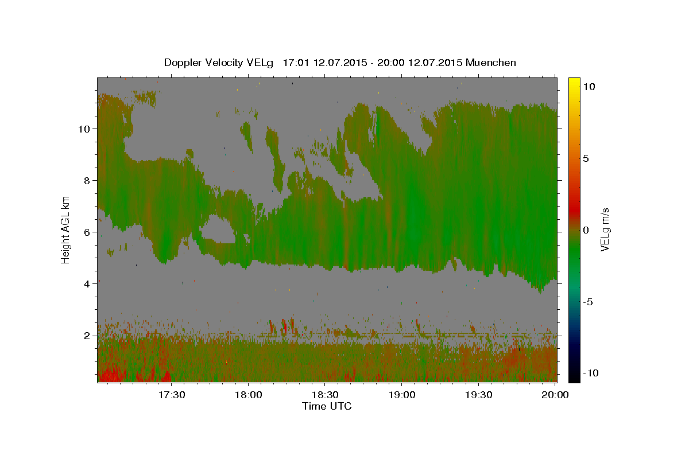Click the colorbar value -10 at bottom

(x=590, y=374)
